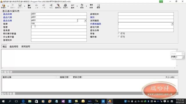Click the 貨架編號 input field

(x=146, y=21)
